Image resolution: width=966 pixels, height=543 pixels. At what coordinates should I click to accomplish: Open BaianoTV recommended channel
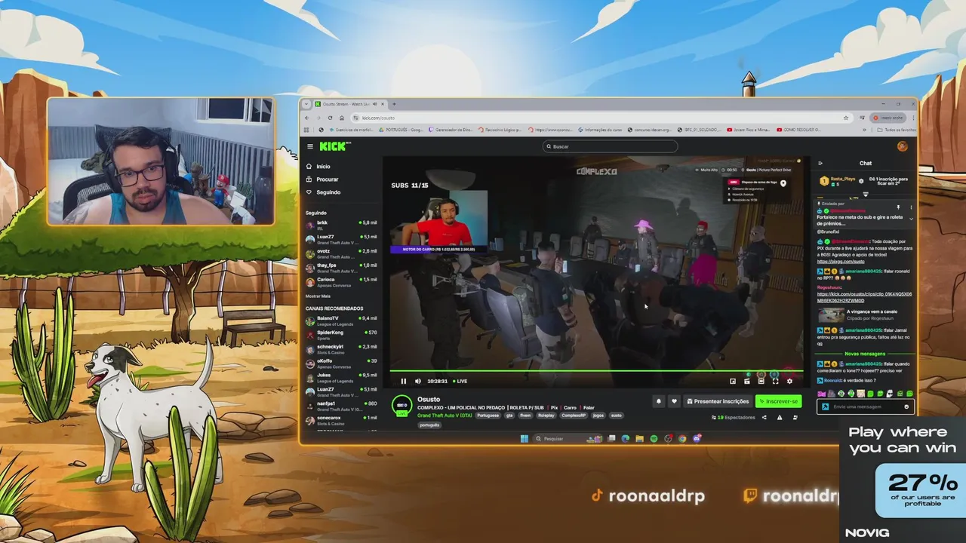(341, 320)
